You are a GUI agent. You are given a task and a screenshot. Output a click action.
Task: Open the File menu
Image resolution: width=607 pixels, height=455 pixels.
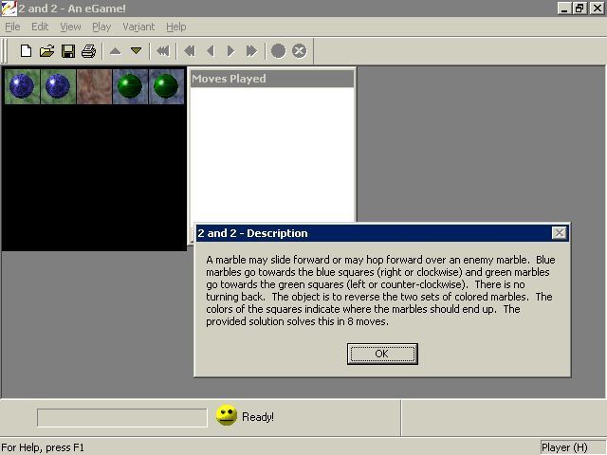coord(12,27)
